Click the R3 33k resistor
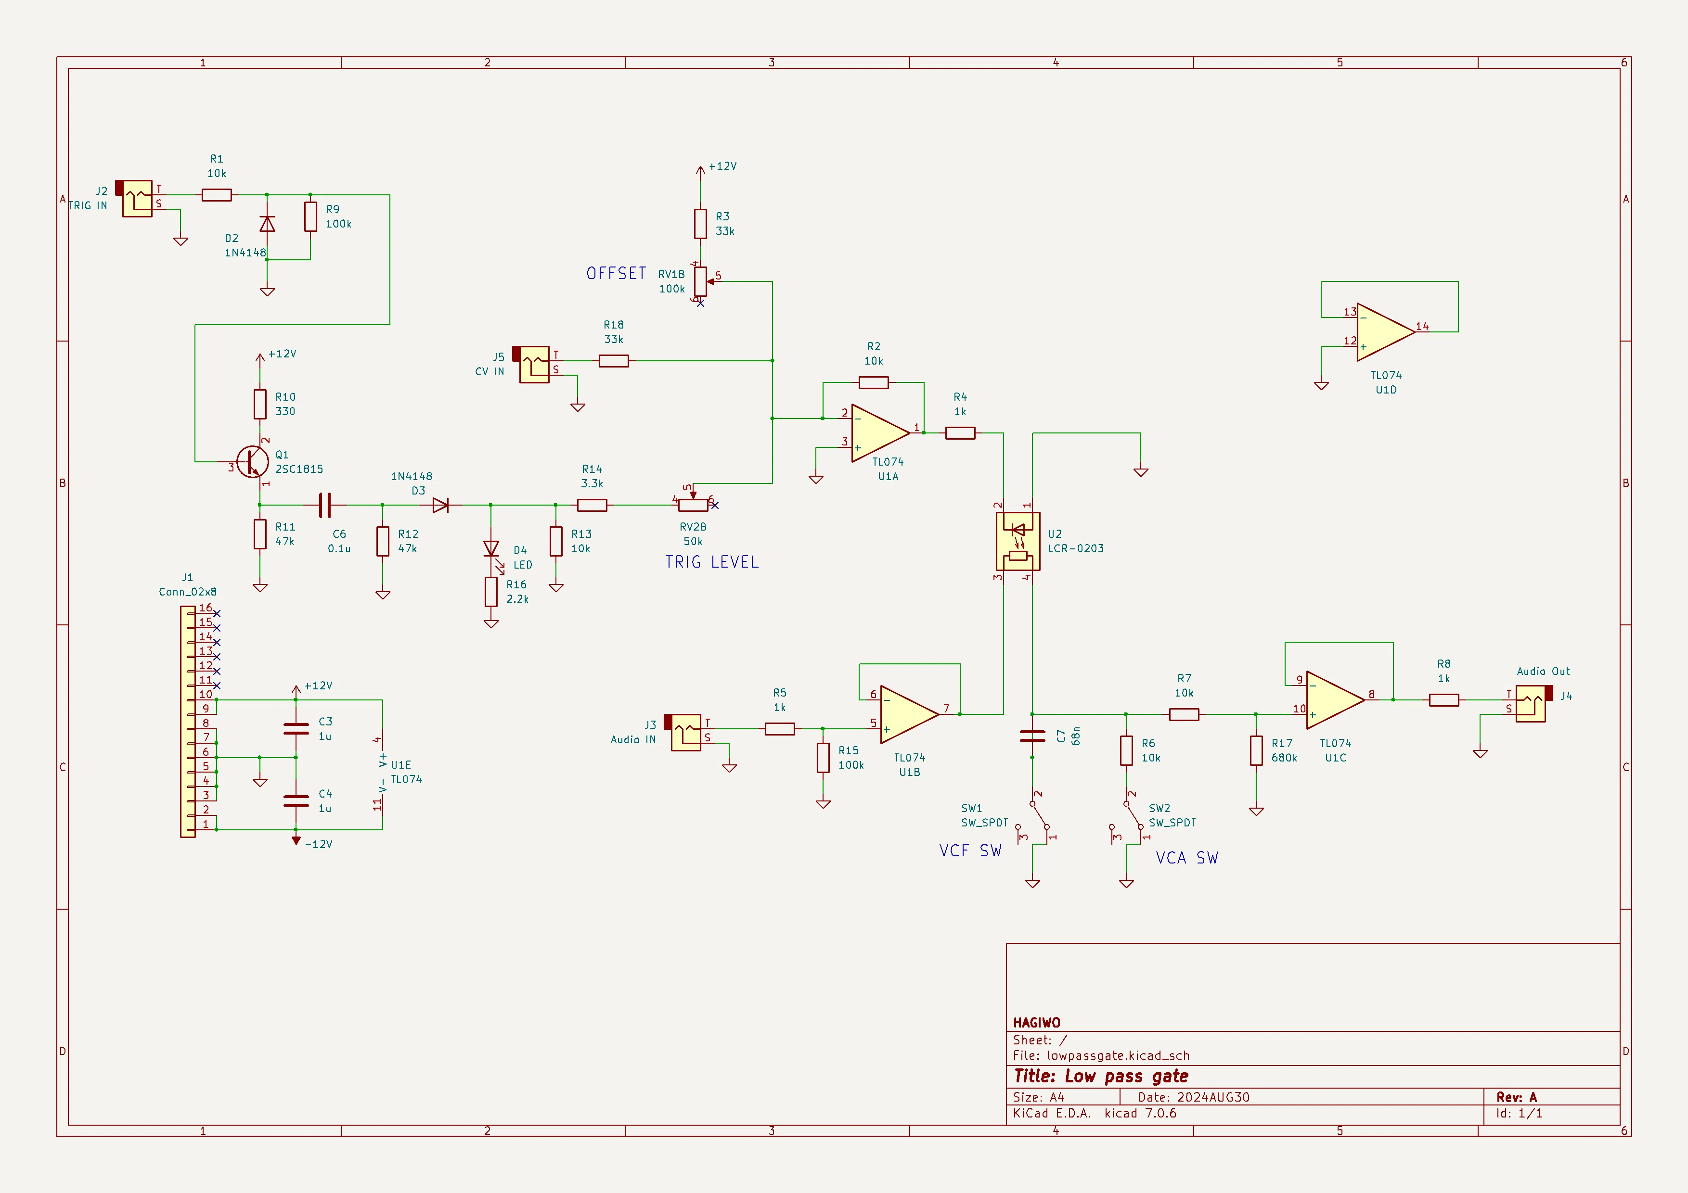 tap(701, 224)
